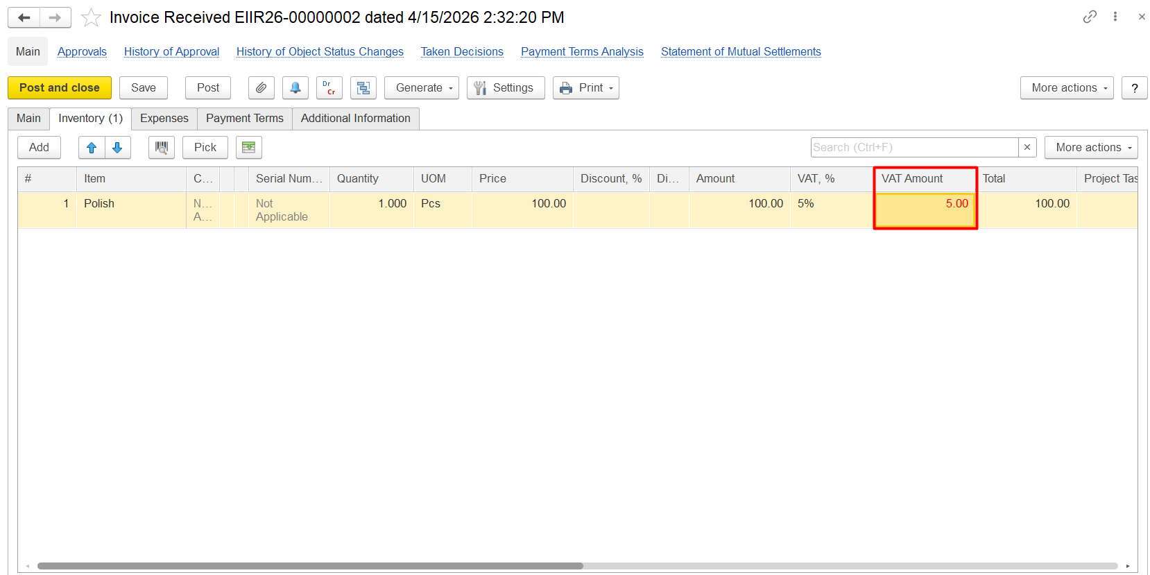Expand the Generate dropdown
Image resolution: width=1150 pixels, height=575 pixels.
[422, 88]
